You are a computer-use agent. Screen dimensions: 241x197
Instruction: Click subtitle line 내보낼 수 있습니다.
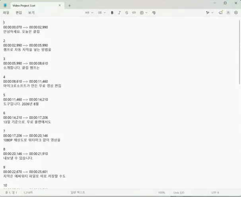click(18, 158)
